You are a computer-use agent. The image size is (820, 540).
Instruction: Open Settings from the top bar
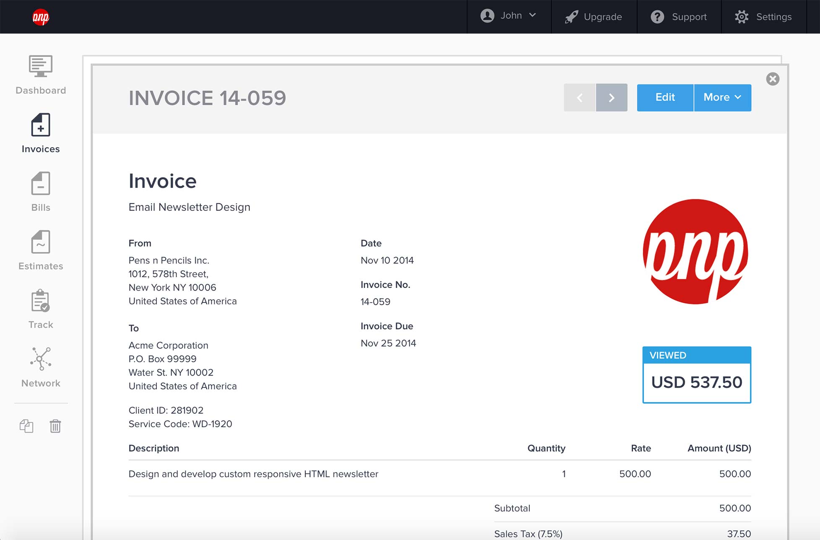pyautogui.click(x=763, y=17)
